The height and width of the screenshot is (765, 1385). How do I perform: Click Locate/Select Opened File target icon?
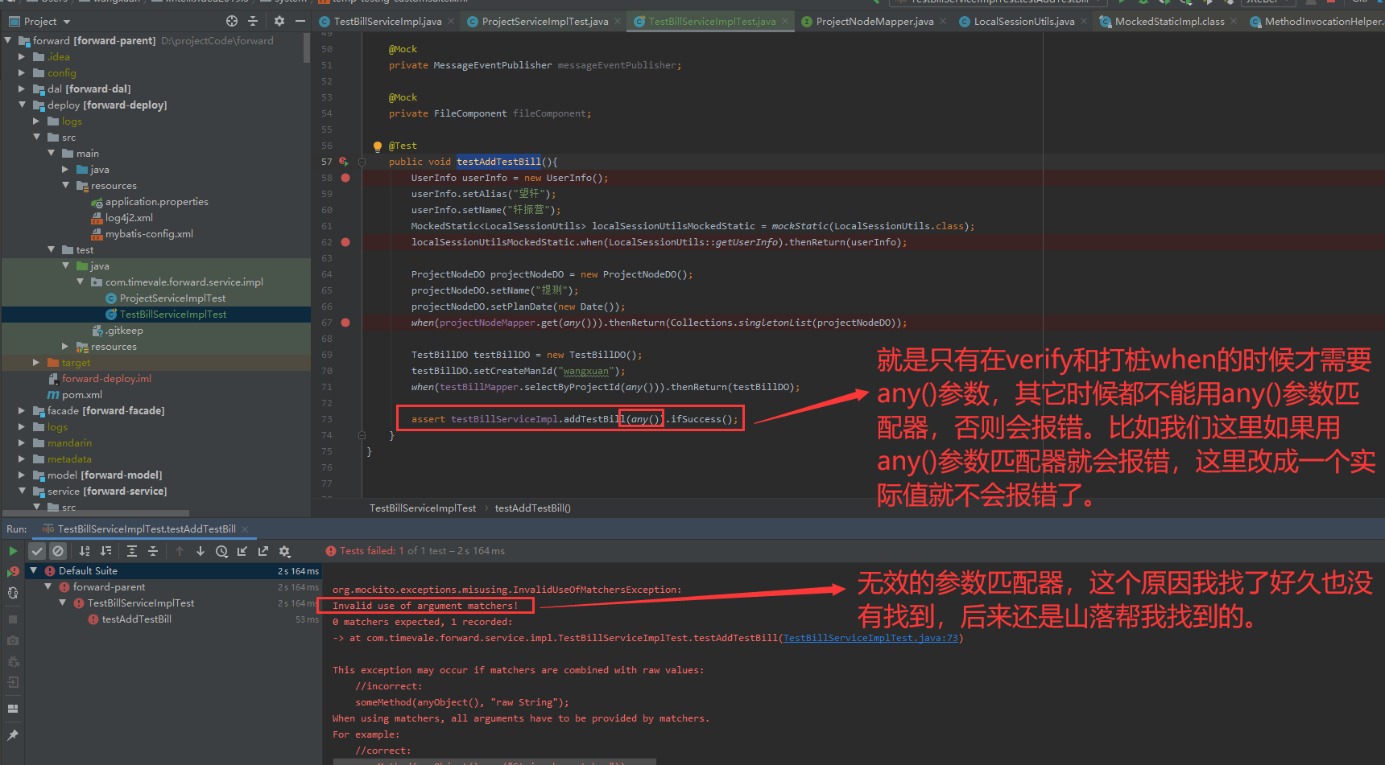[232, 21]
